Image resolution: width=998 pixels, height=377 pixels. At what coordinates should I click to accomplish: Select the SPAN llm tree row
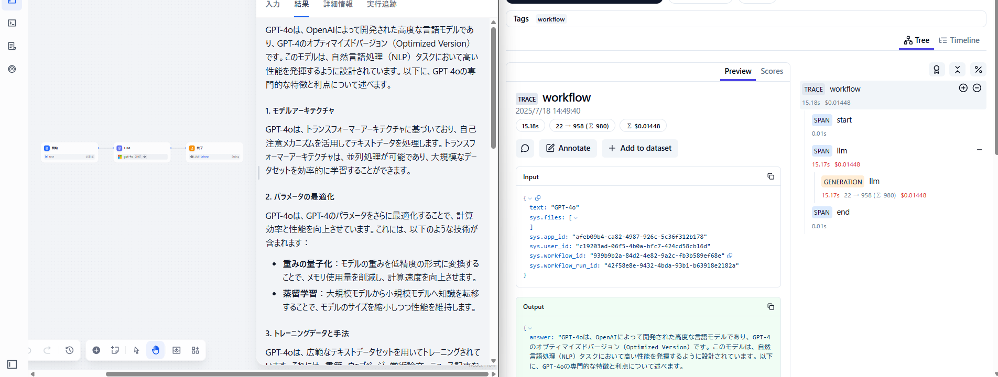click(x=897, y=157)
